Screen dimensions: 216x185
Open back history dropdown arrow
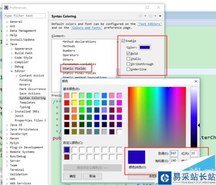145,16
